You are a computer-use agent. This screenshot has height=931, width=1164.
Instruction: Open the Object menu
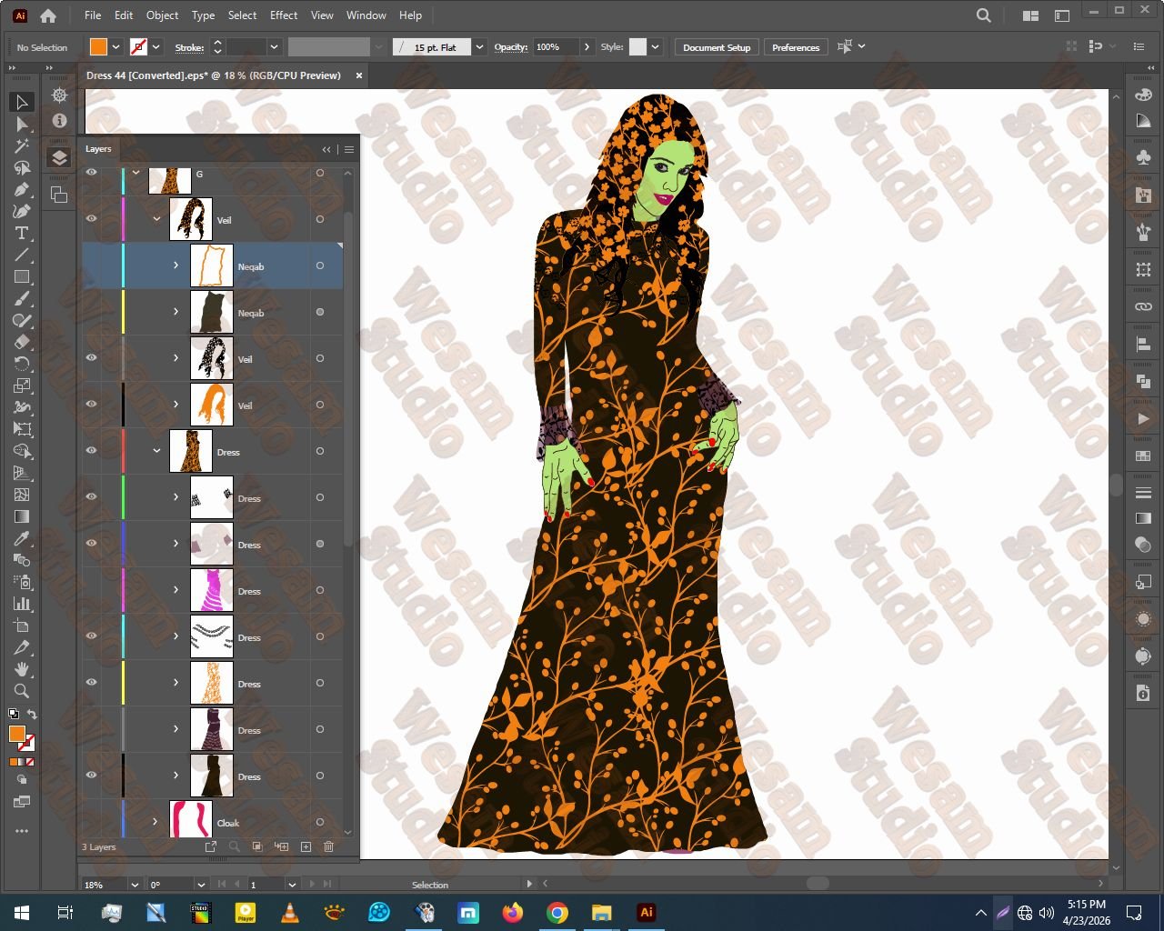coord(163,15)
